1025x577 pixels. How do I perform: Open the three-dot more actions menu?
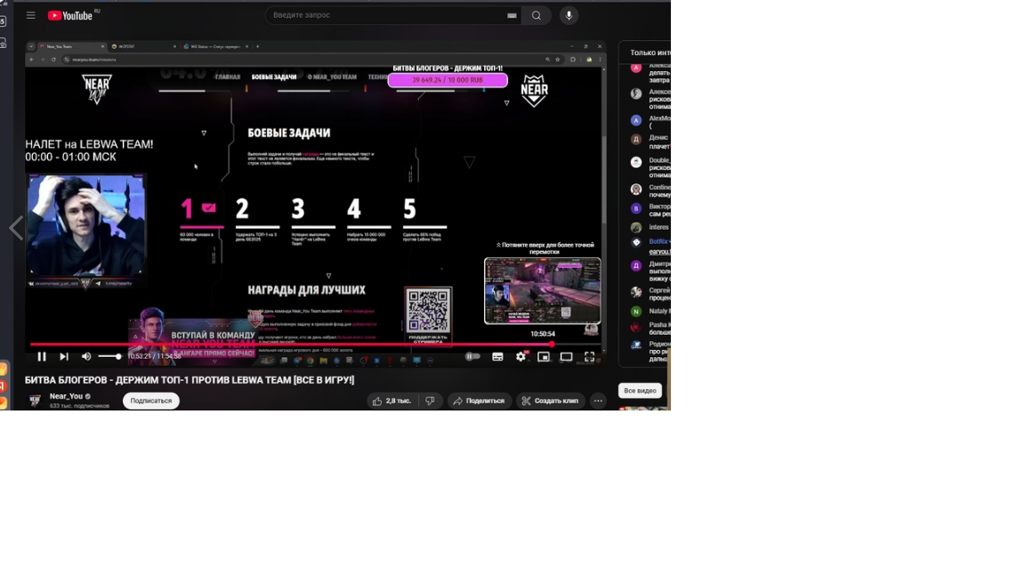(598, 401)
